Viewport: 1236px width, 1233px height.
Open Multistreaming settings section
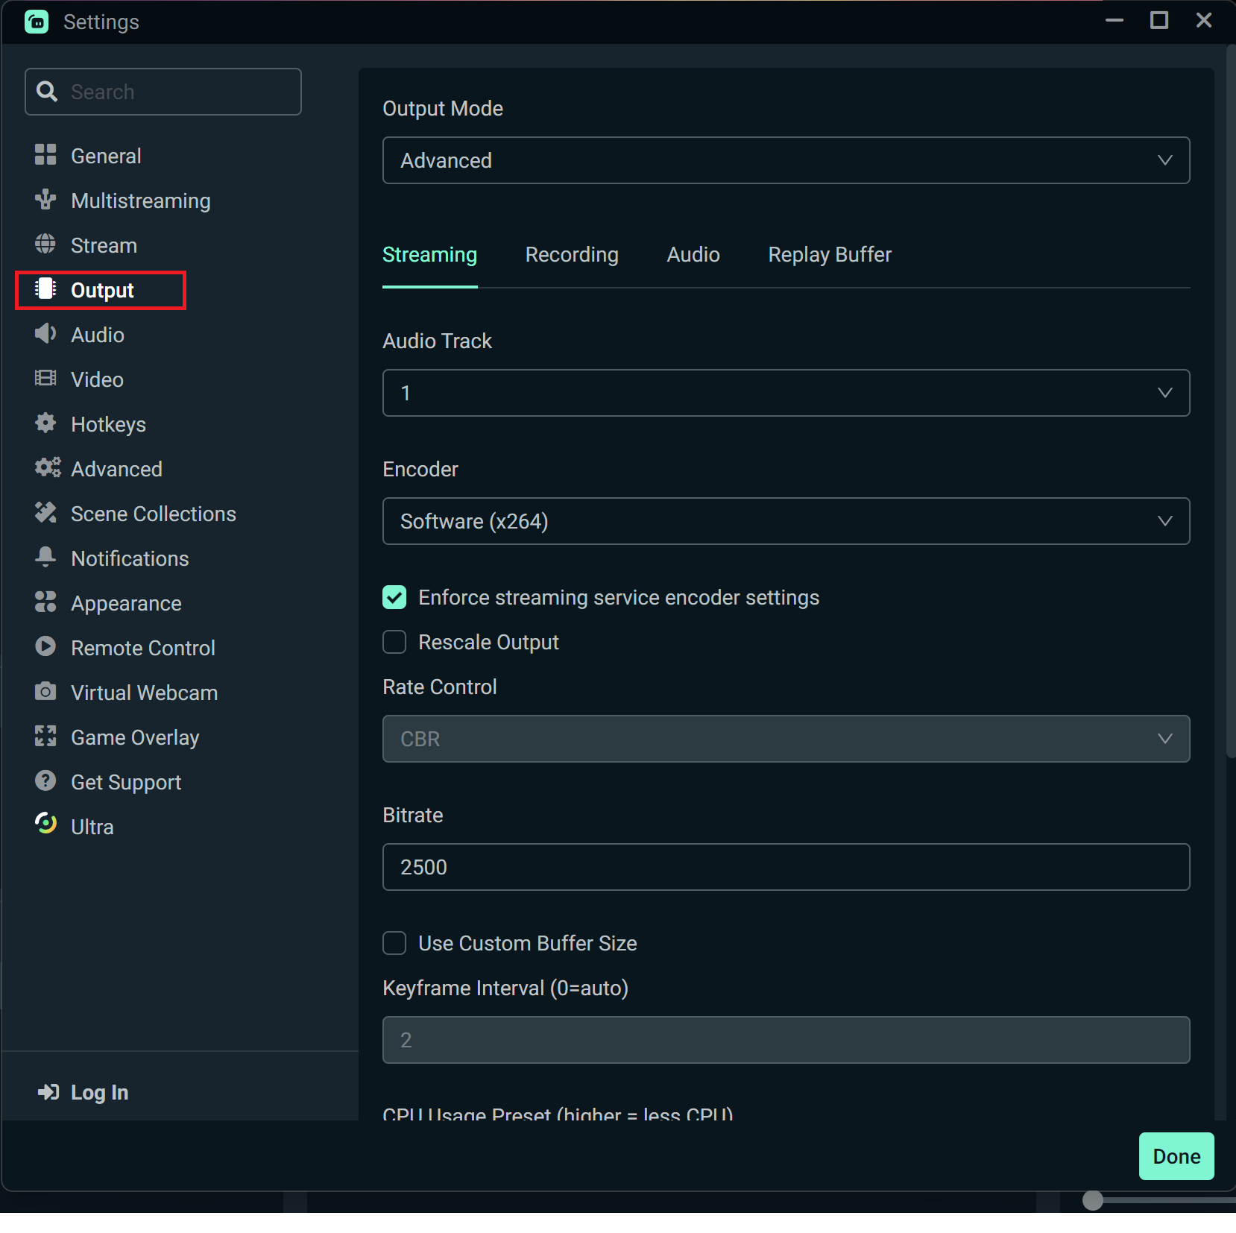[x=140, y=201]
